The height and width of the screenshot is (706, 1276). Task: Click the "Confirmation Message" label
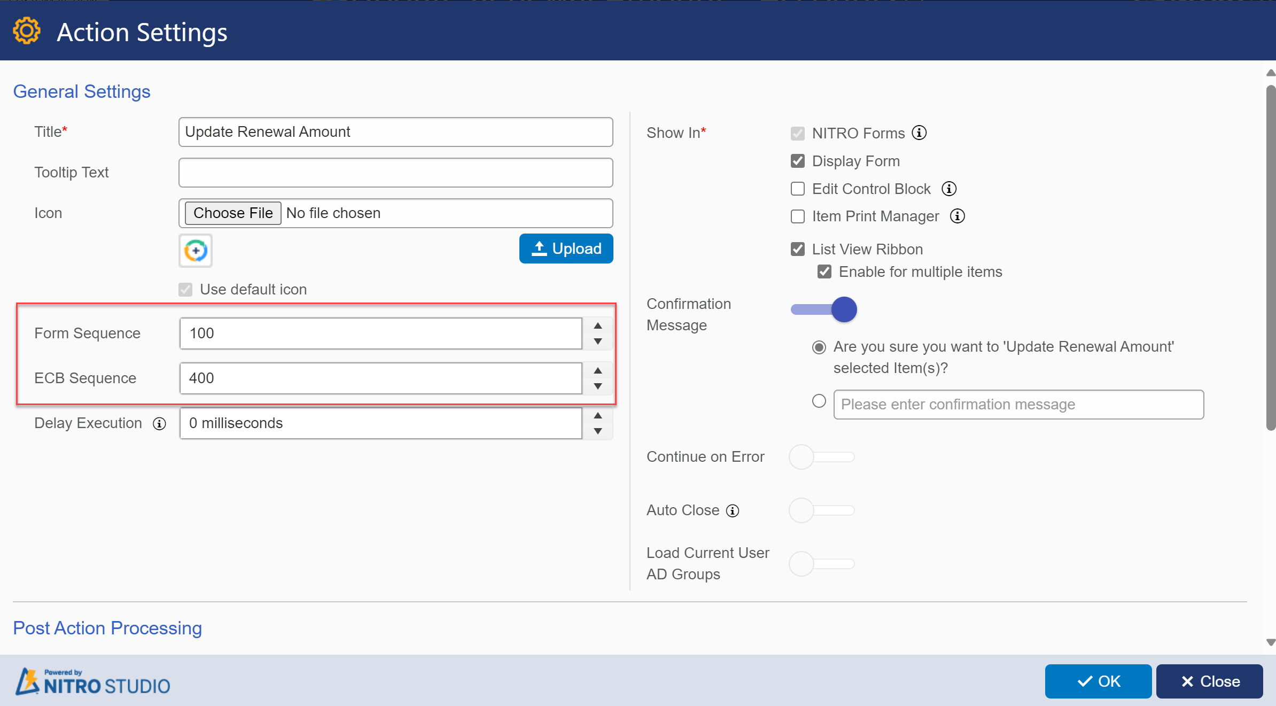pos(689,314)
